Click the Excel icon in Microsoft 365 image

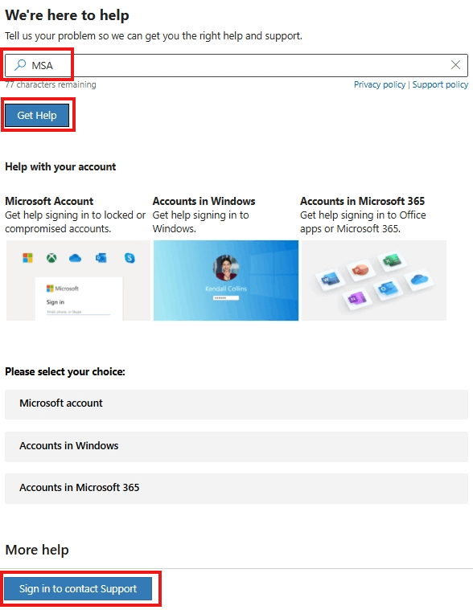[x=392, y=260]
